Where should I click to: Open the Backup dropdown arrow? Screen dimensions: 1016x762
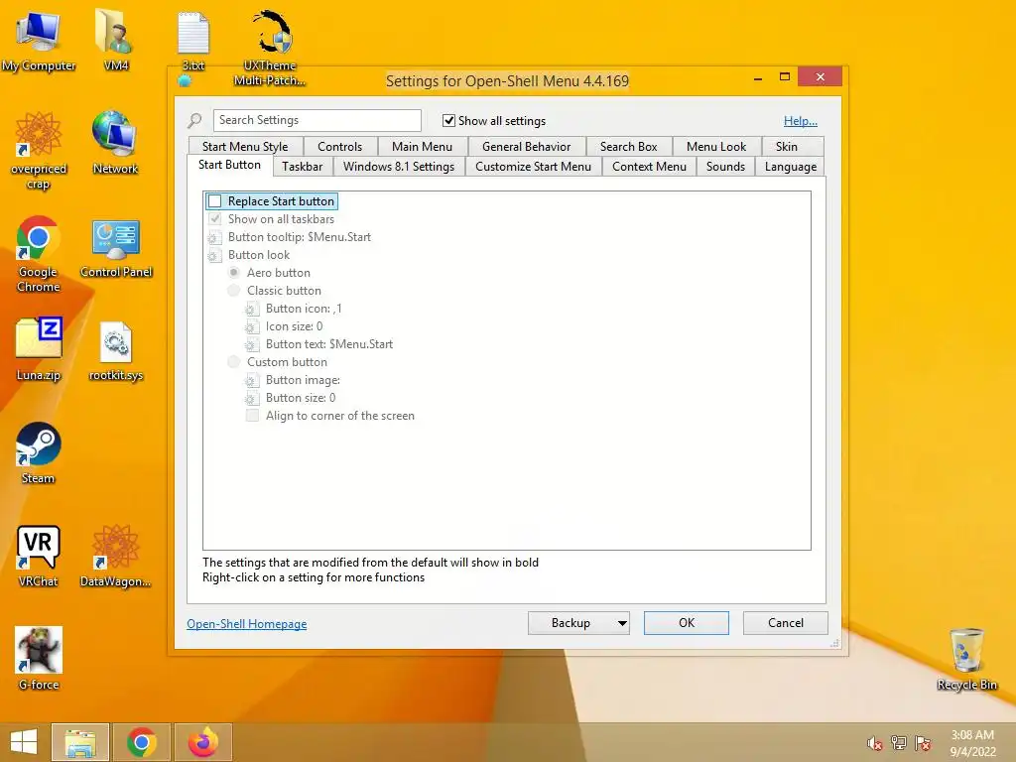pyautogui.click(x=622, y=623)
